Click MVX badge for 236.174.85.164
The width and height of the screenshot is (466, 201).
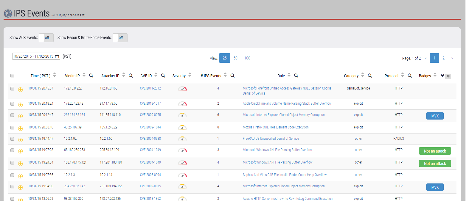coord(435,116)
